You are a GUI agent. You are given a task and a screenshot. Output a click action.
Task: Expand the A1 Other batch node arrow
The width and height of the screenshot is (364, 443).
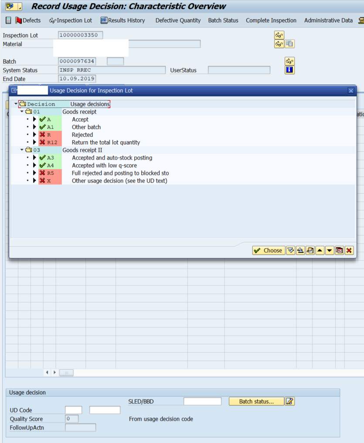[34, 127]
